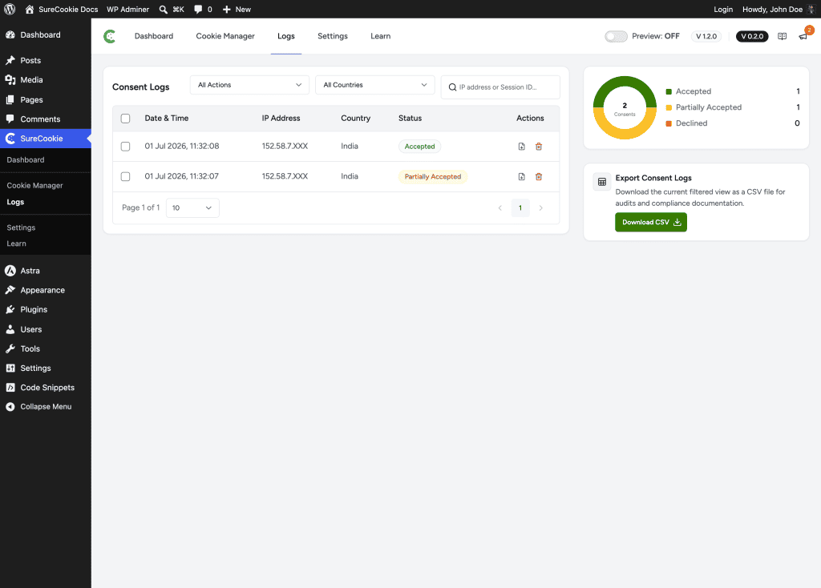Open Settings in SureCookie sidebar submenu
The height and width of the screenshot is (588, 821).
[21, 228]
